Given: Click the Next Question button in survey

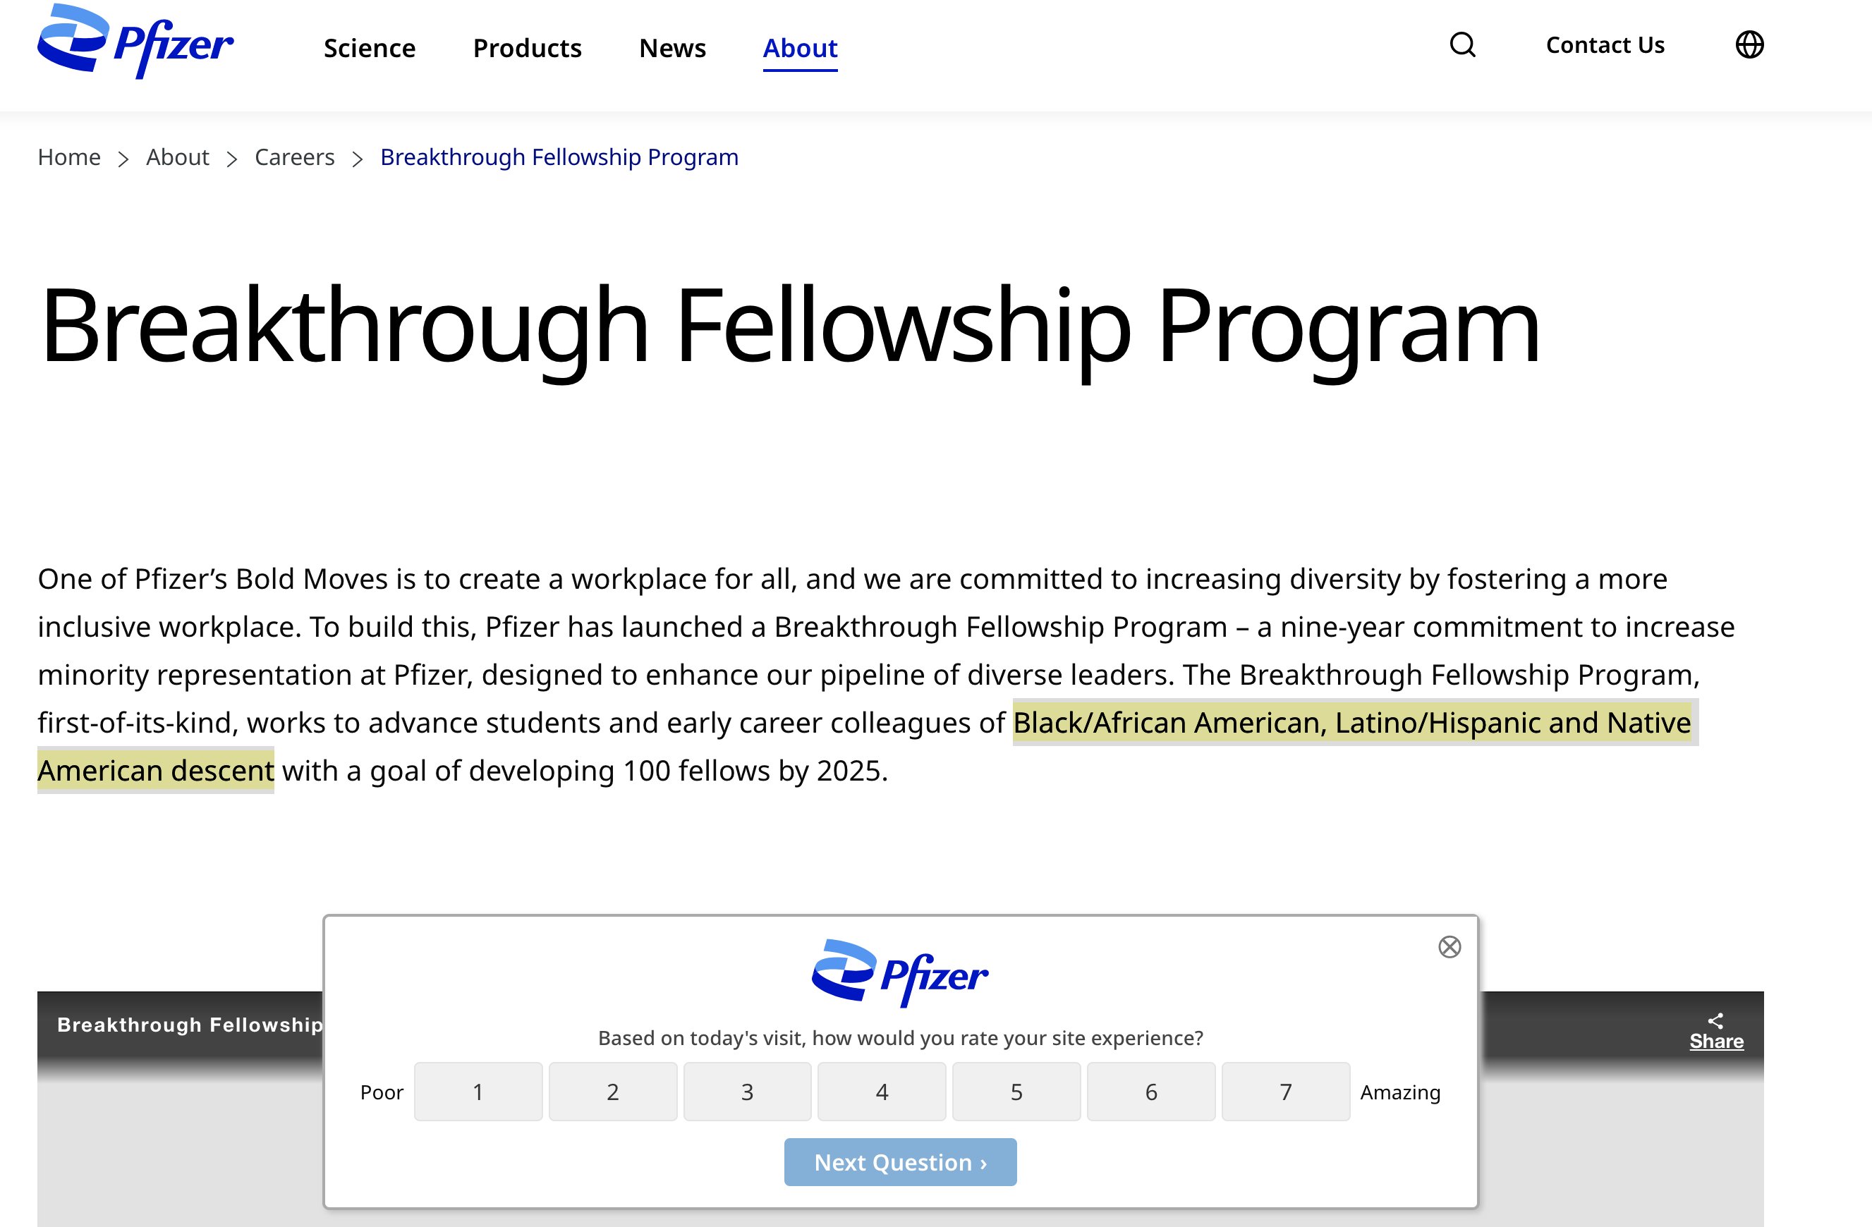Looking at the screenshot, I should coord(900,1163).
